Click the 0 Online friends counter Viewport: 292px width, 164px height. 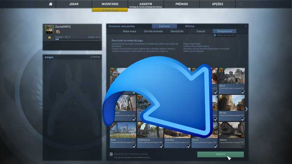pos(95,57)
